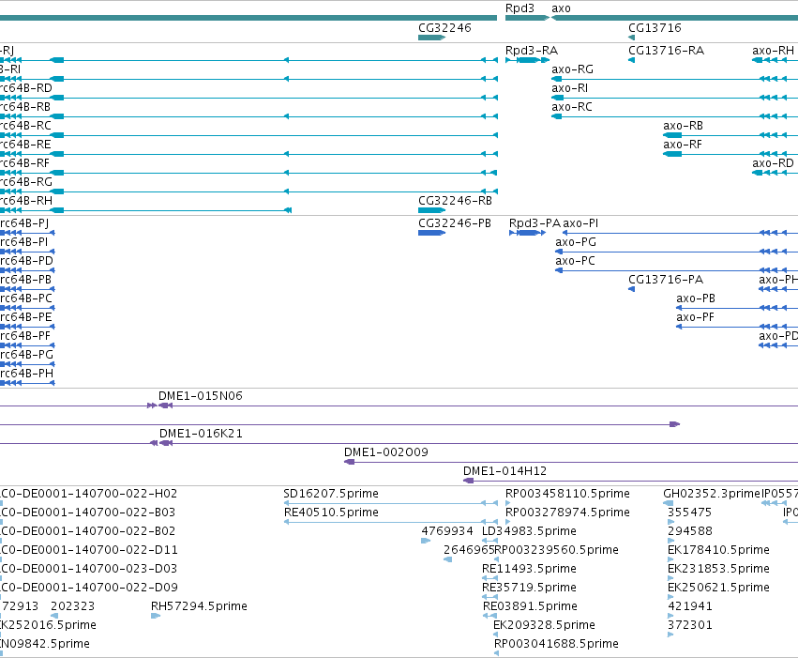Open the Rpd3-RA transcript
The image size is (798, 658).
pos(532,51)
